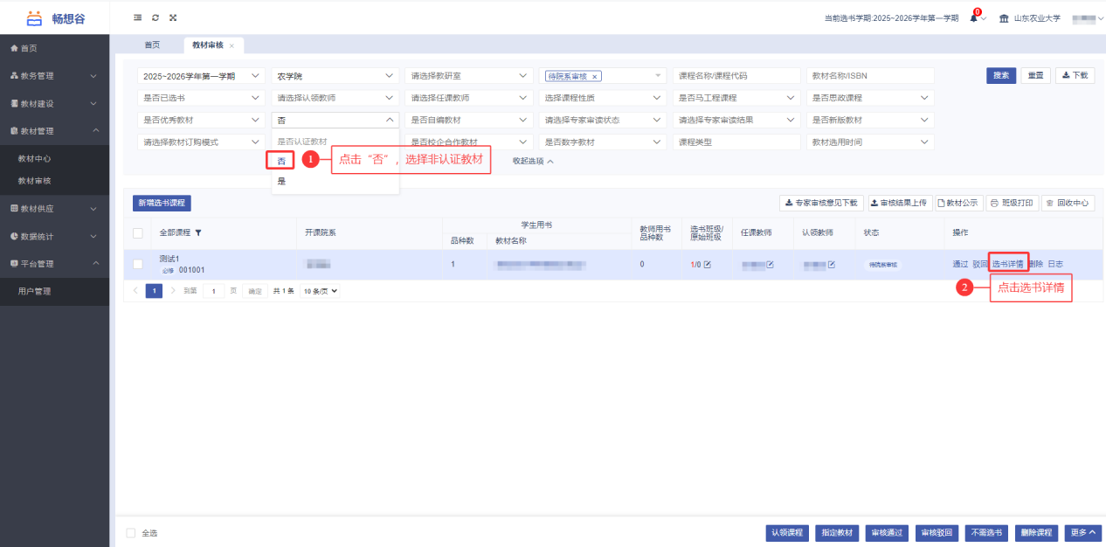Check the 全选 checkbox at bottom
Screen dimensions: 1106x547
[x=131, y=533]
